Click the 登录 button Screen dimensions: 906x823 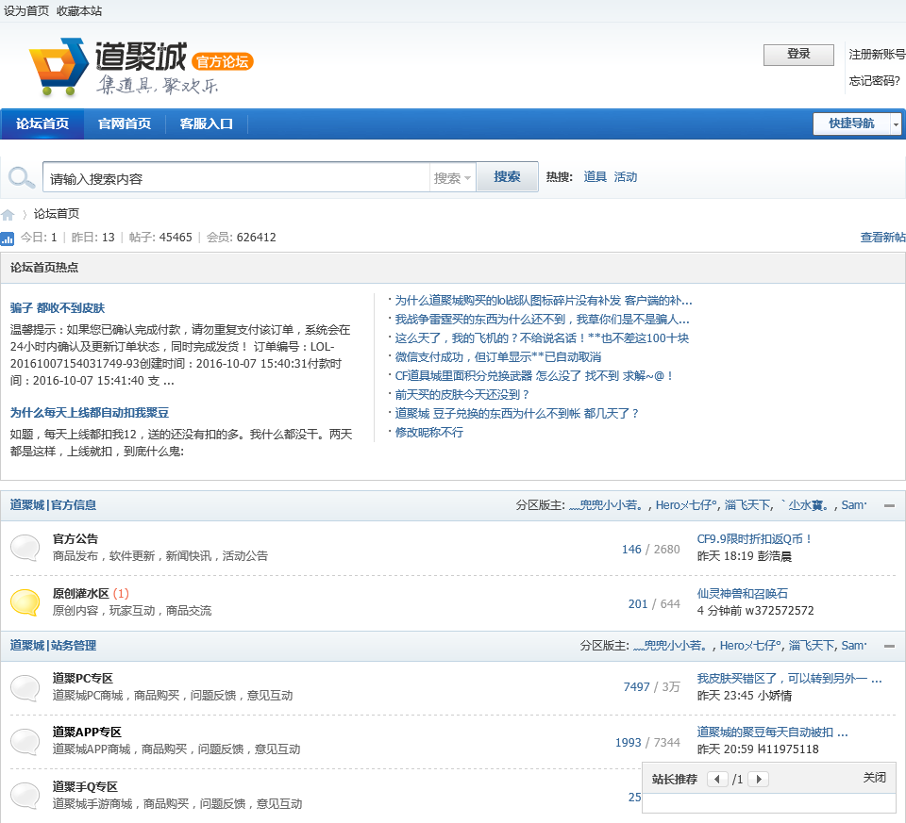coord(798,55)
